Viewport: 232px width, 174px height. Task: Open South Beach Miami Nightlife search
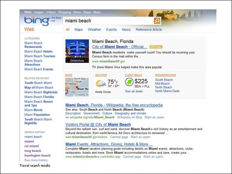click(x=38, y=121)
